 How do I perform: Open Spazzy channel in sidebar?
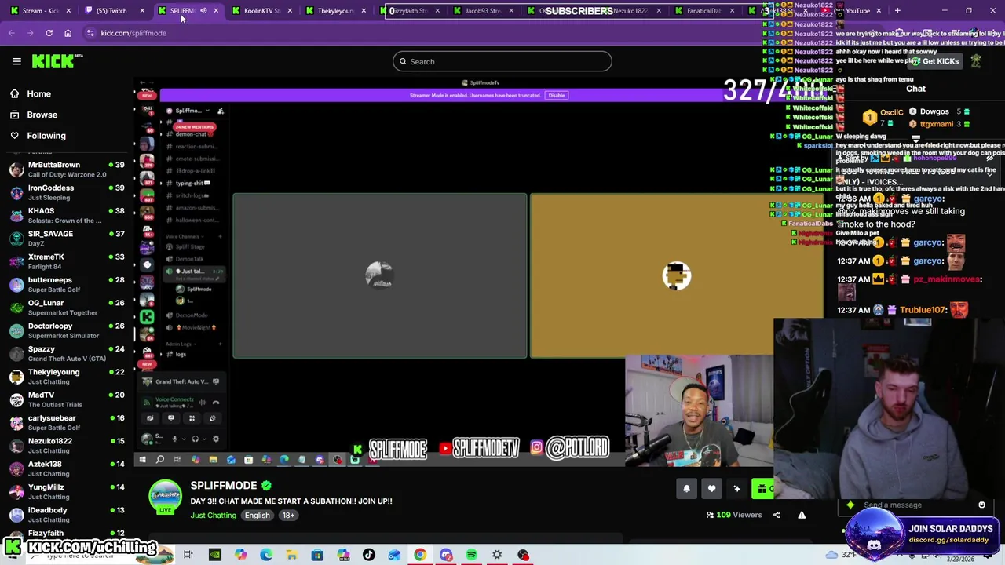[67, 353]
